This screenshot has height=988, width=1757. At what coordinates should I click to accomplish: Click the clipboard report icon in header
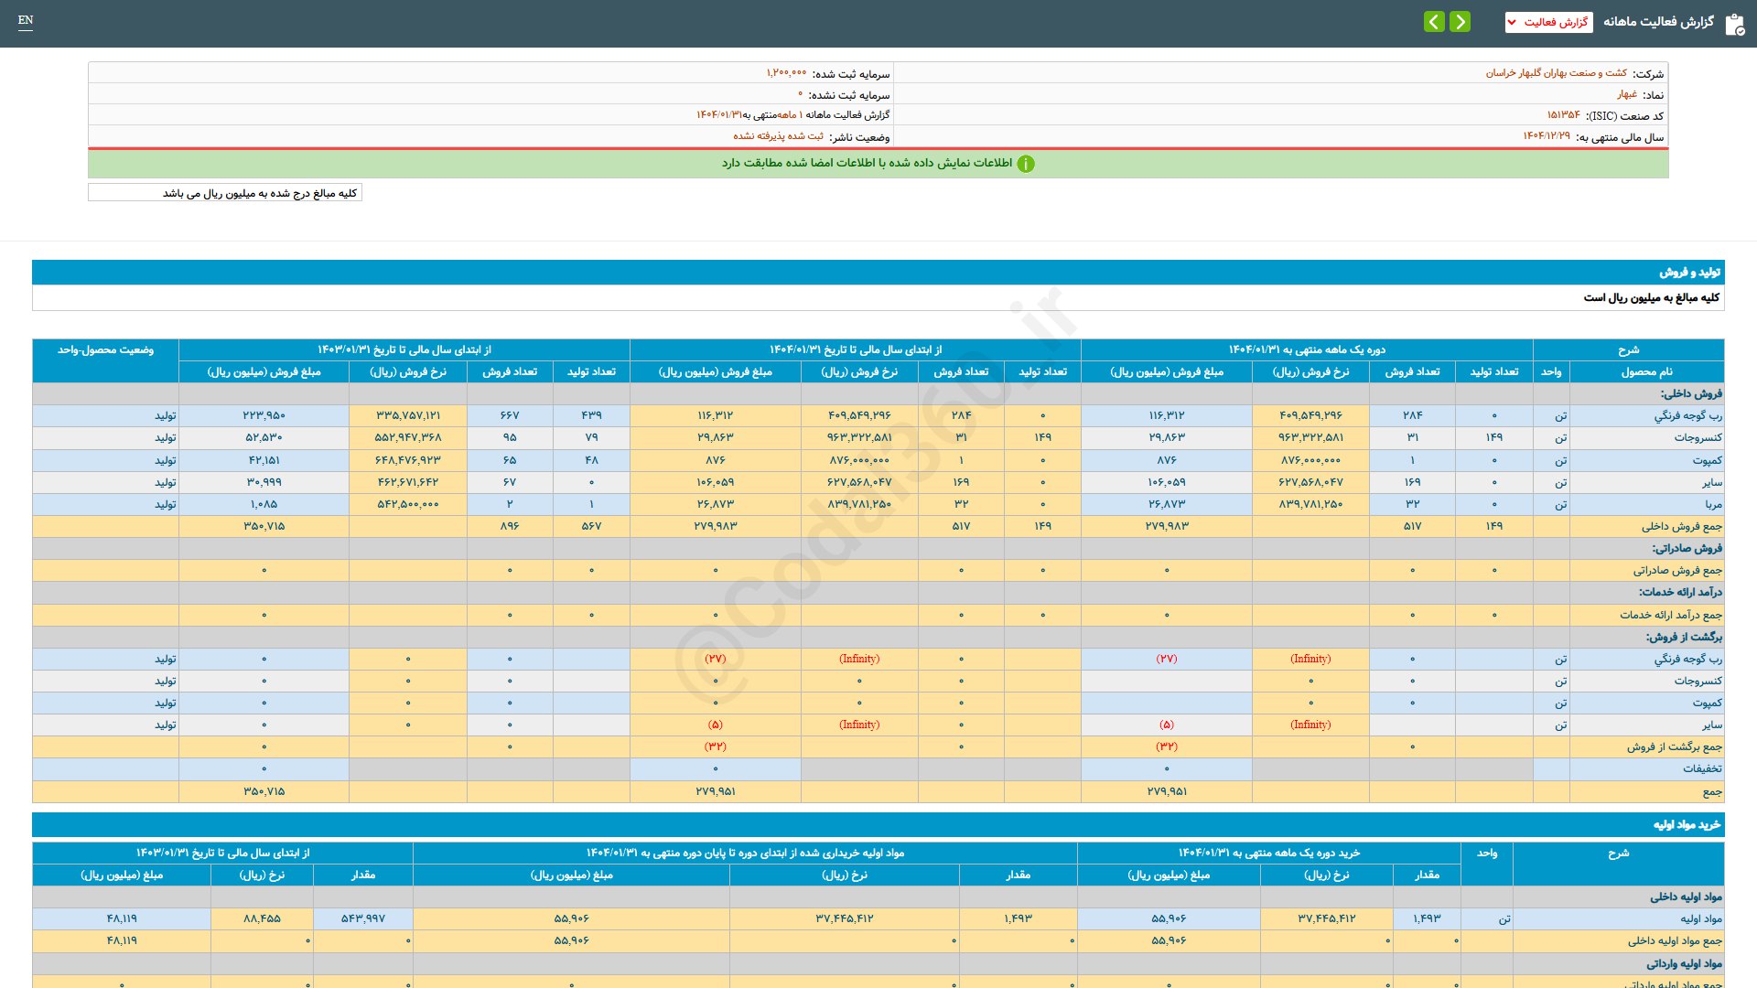pos(1734,24)
